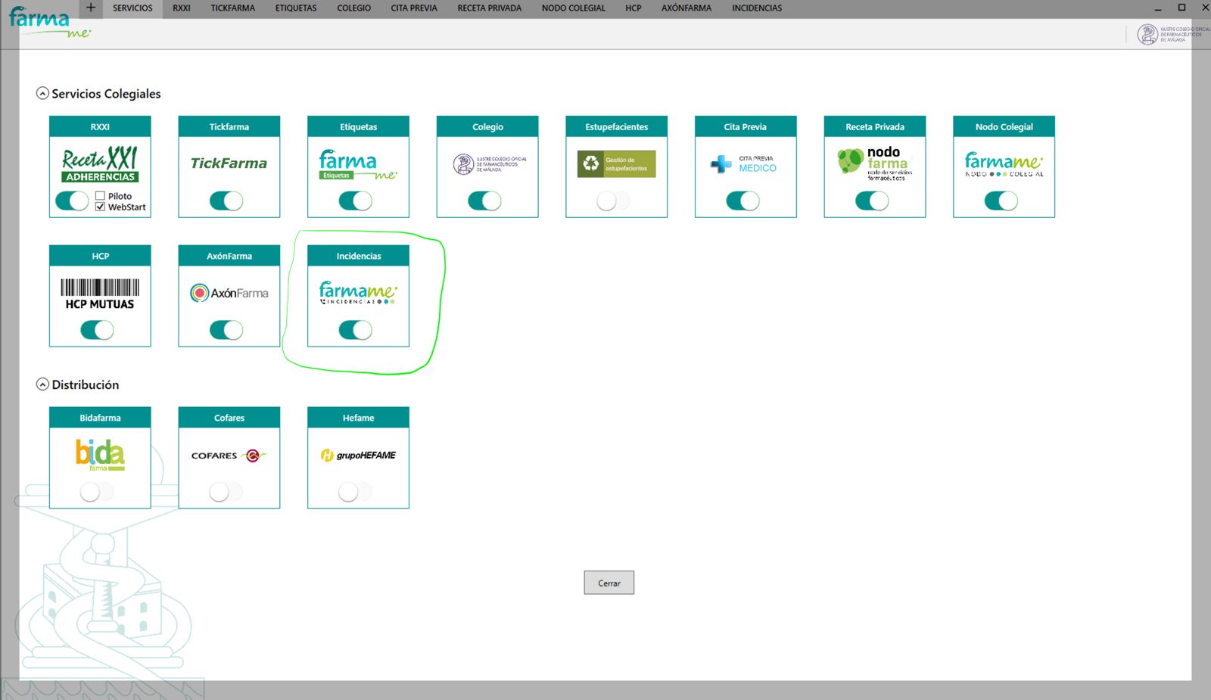Switch to the HCP tab
Viewport: 1211px width, 700px height.
[x=634, y=8]
